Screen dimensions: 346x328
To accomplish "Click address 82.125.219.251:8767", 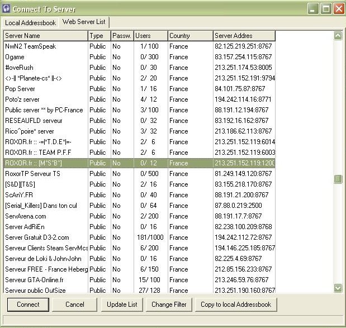I will (x=243, y=46).
